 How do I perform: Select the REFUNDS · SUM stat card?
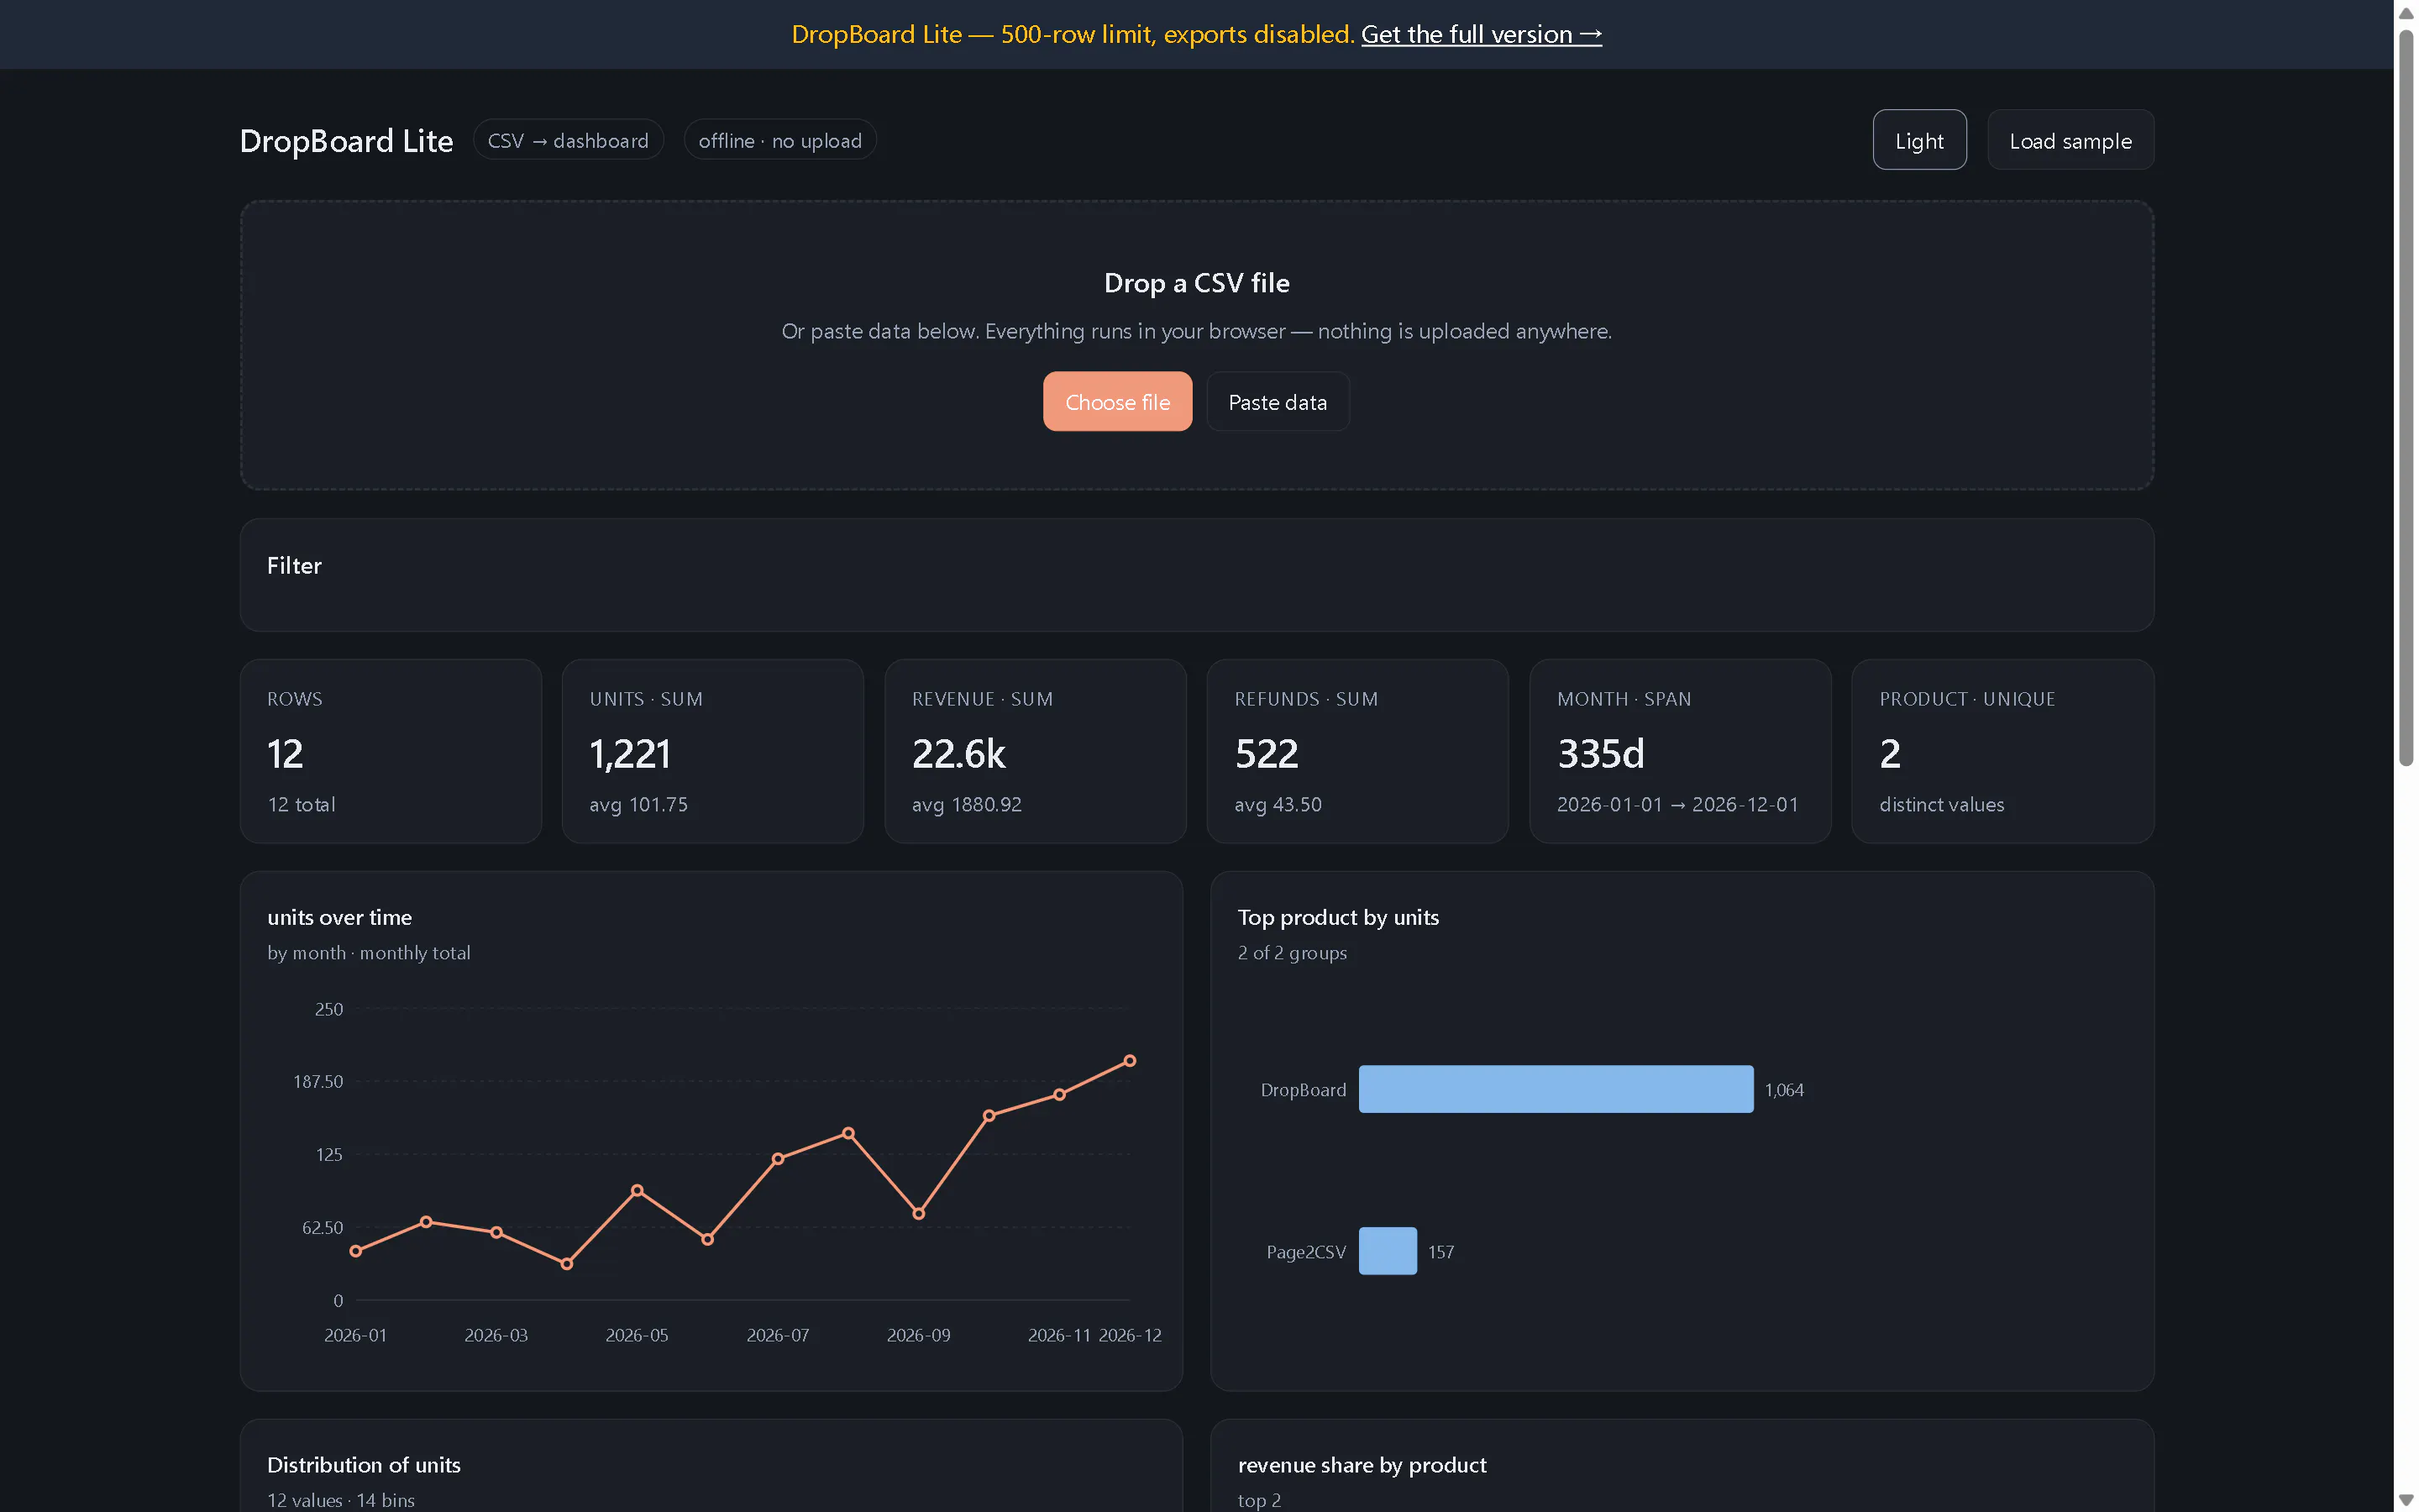click(1357, 751)
